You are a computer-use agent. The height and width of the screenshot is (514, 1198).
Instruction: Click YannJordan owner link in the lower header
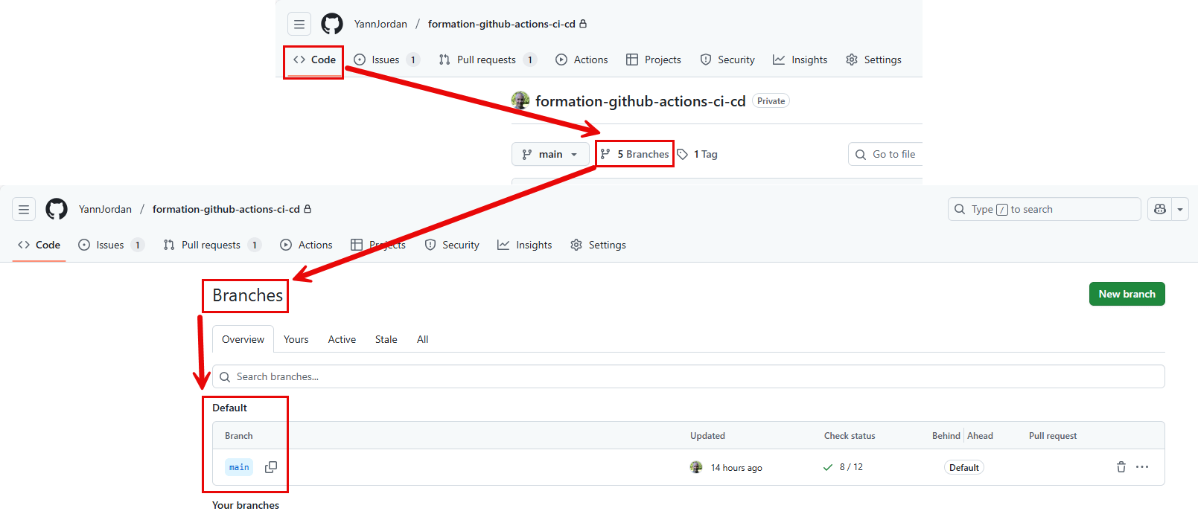(x=105, y=209)
